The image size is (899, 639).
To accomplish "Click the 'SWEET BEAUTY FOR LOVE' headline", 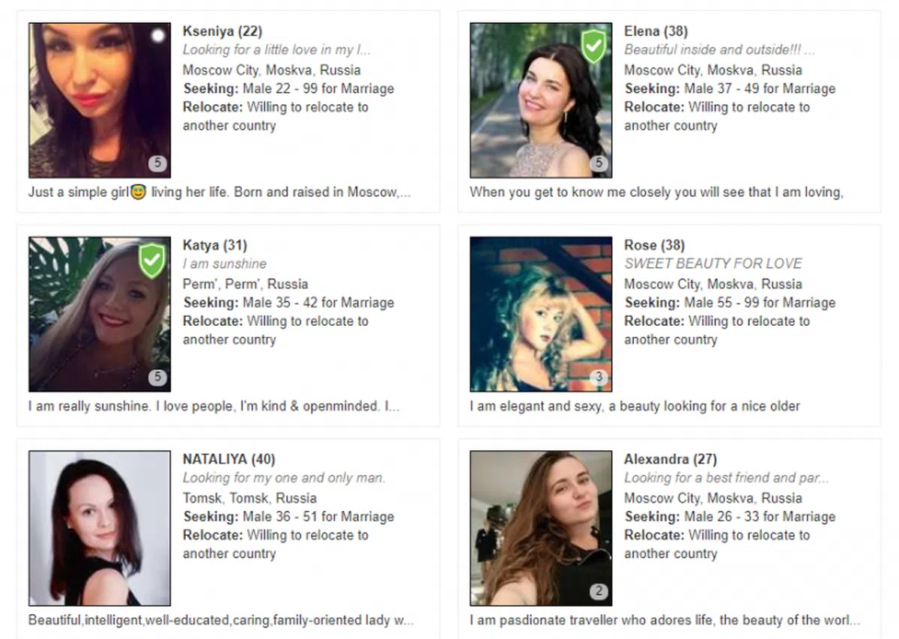I will 713,264.
